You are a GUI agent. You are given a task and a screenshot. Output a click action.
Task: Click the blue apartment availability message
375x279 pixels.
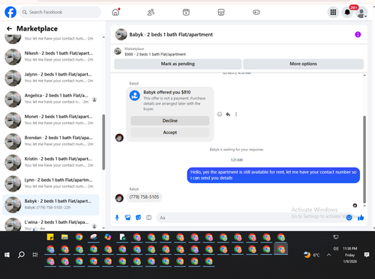point(273,175)
